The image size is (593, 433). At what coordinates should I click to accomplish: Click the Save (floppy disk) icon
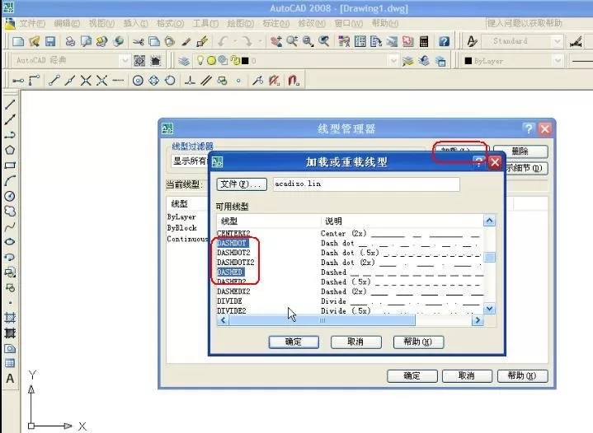tap(50, 41)
